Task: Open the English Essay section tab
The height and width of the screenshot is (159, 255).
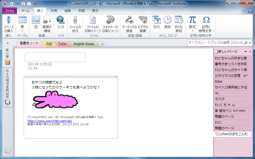Action: tap(84, 44)
